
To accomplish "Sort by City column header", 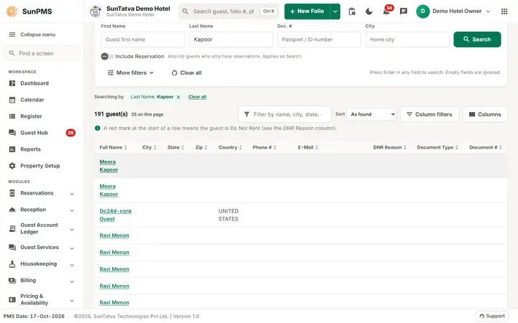I will (x=150, y=147).
